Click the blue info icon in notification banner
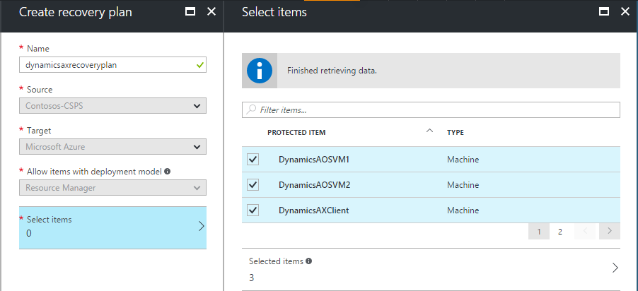This screenshot has height=291, width=638. [x=259, y=71]
